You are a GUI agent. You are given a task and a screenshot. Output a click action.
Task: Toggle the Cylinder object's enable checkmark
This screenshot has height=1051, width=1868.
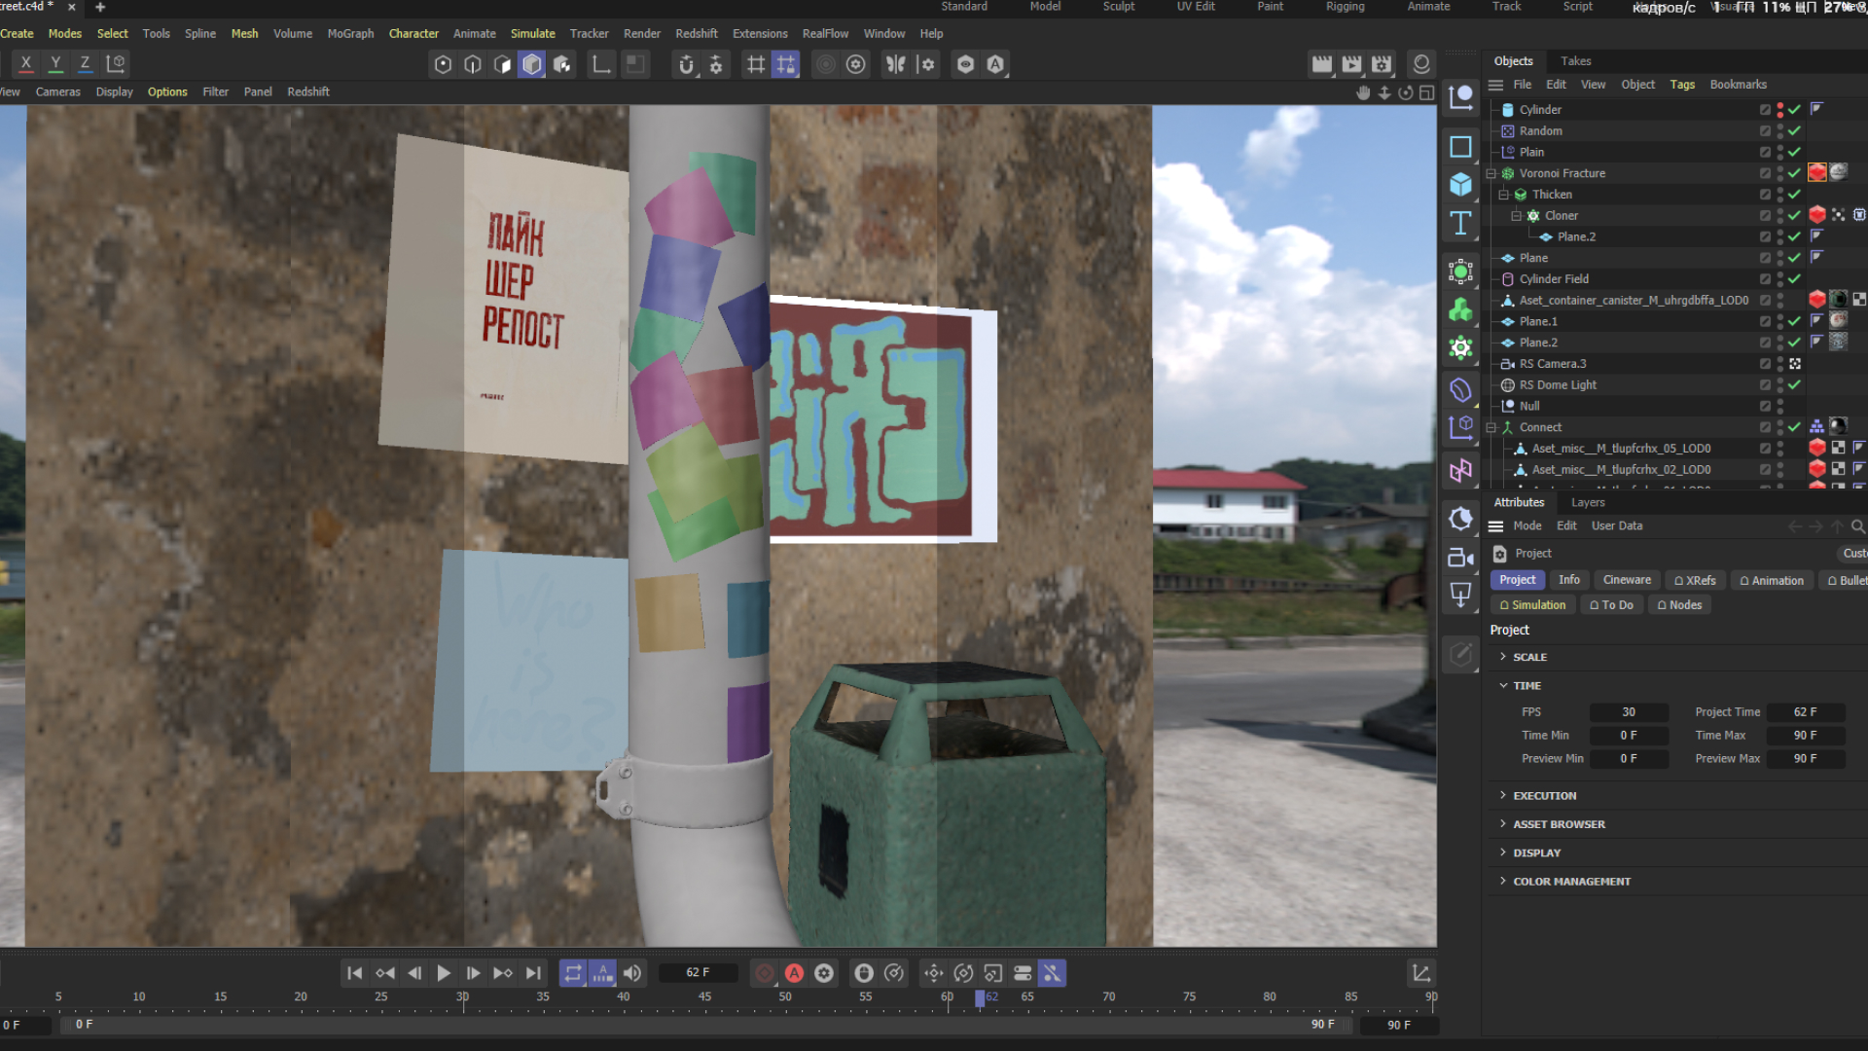(x=1794, y=110)
